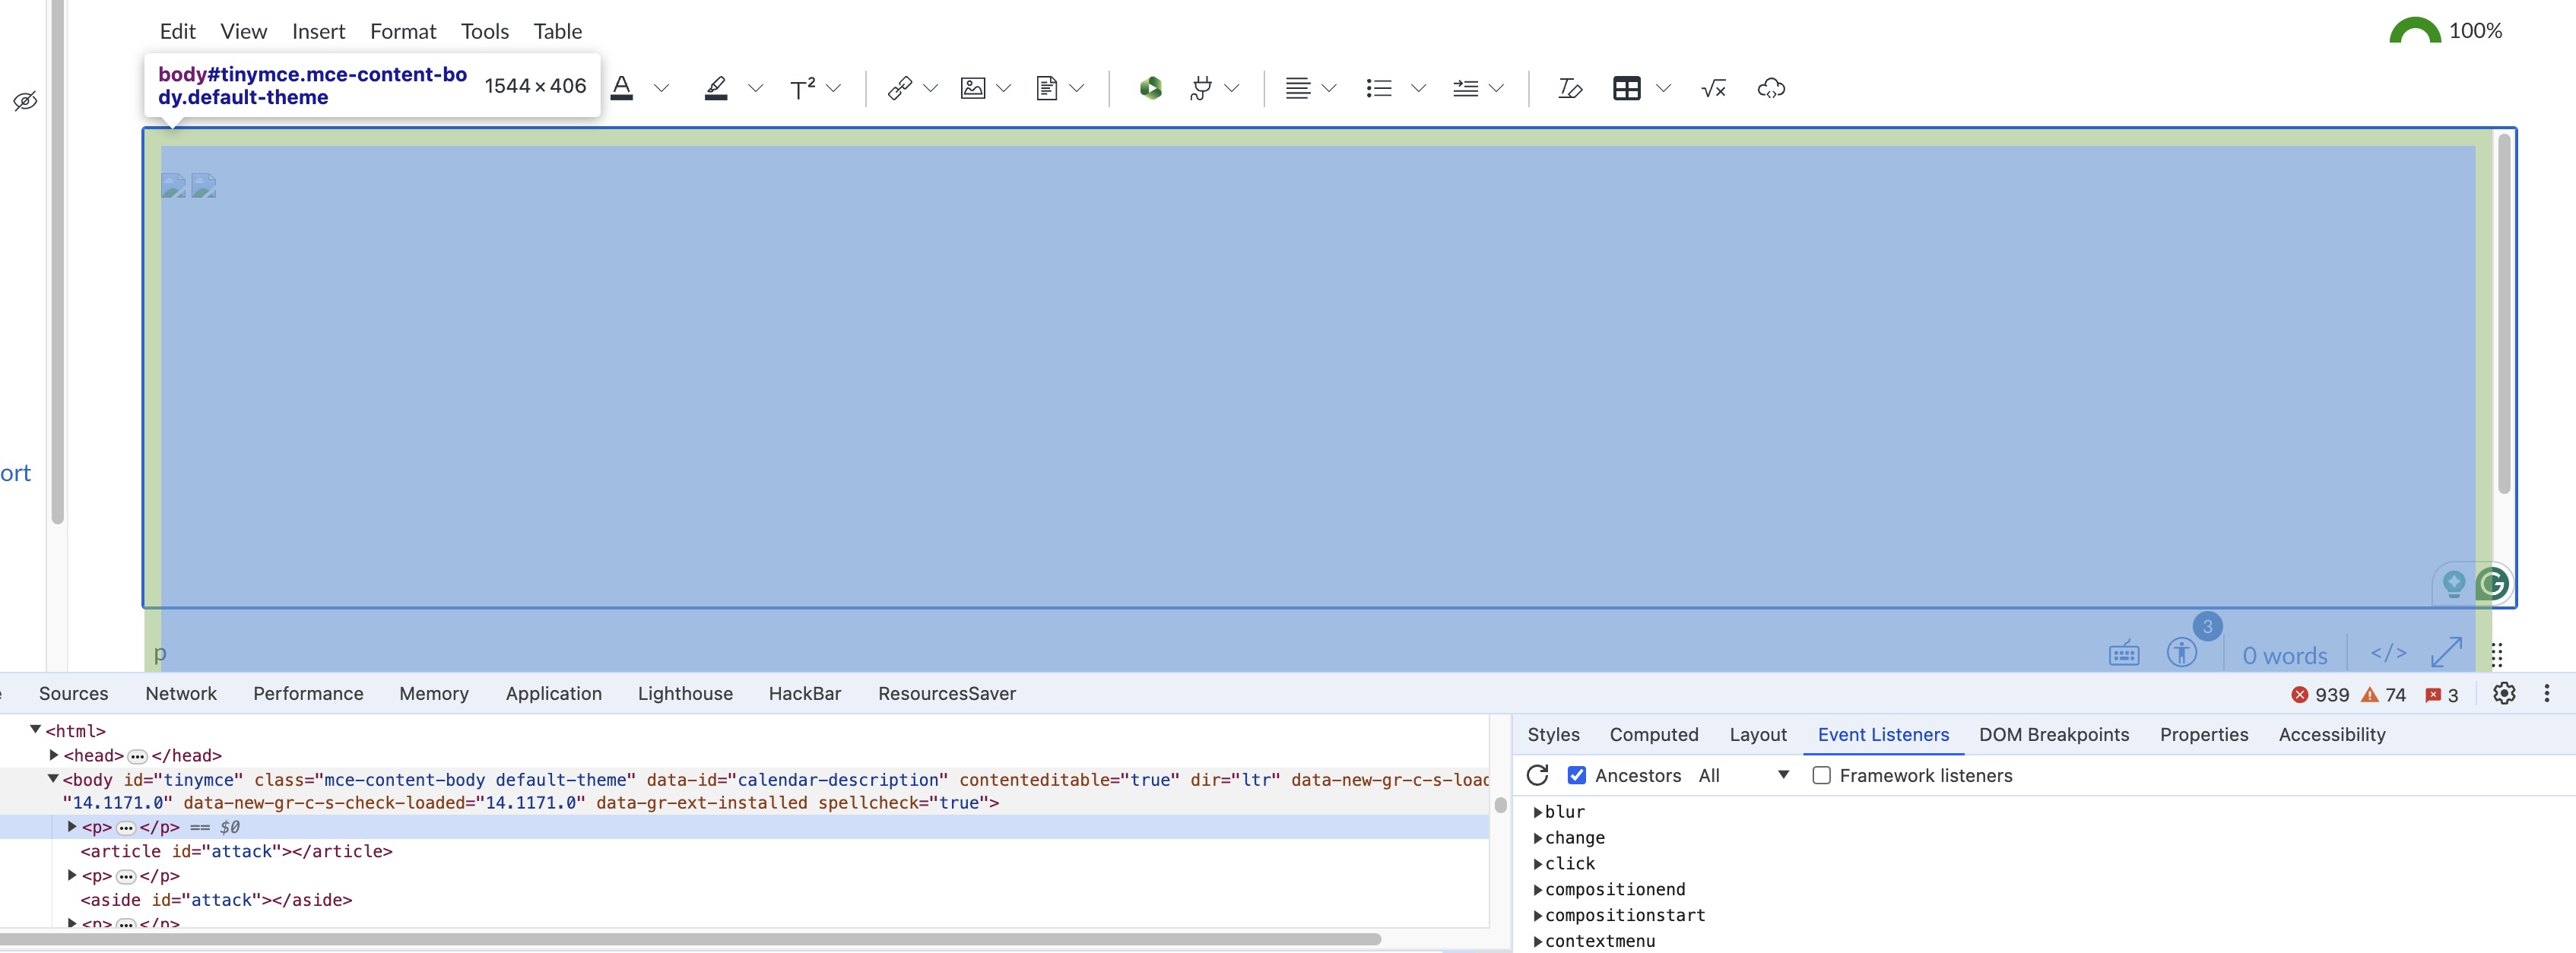Switch to the HackBar tab
The image size is (2576, 953).
point(805,693)
